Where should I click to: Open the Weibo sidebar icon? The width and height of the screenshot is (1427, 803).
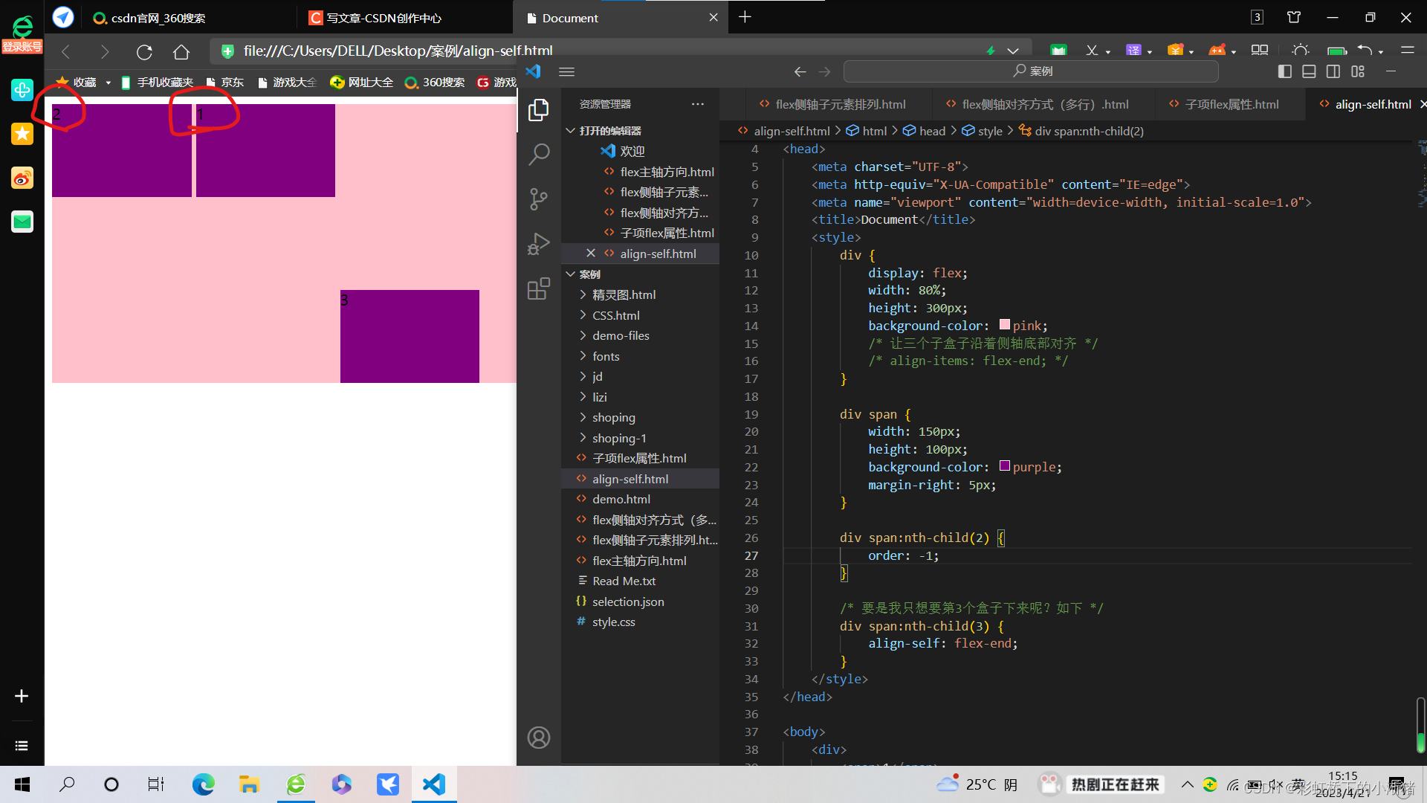tap(22, 178)
